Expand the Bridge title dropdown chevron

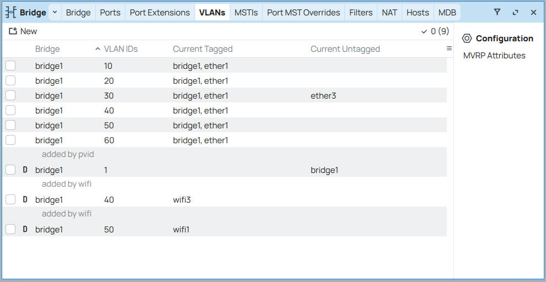click(55, 12)
